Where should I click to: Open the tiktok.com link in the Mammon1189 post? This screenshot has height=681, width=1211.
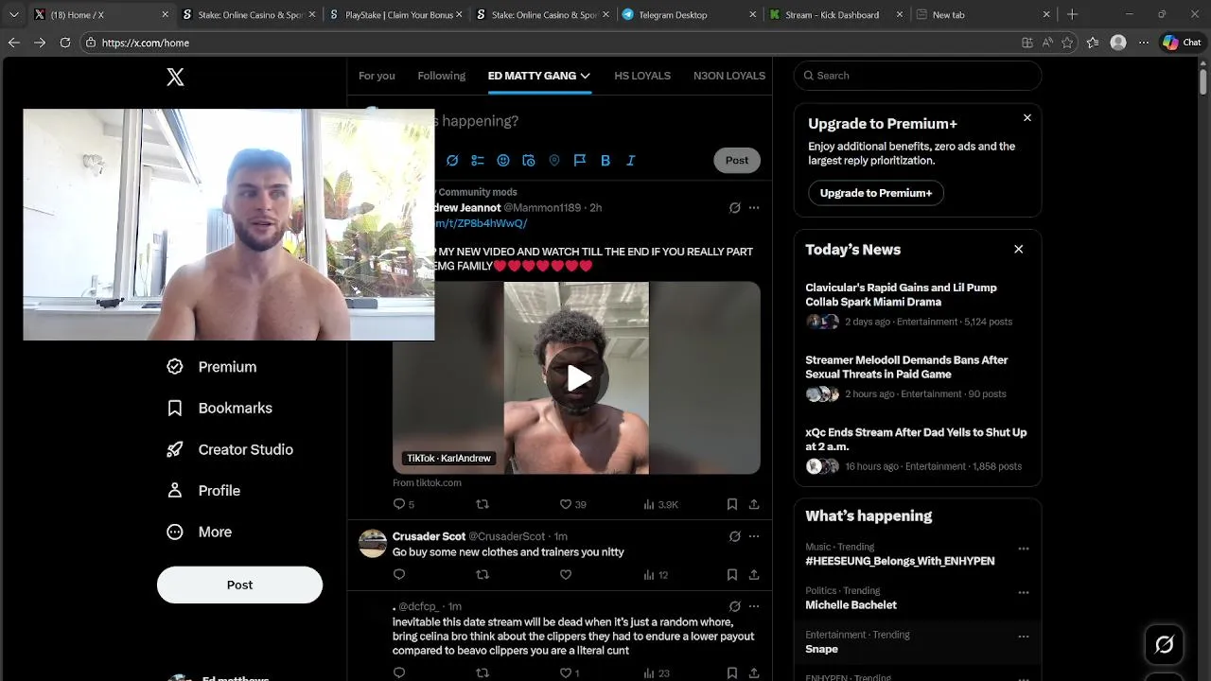pos(481,223)
